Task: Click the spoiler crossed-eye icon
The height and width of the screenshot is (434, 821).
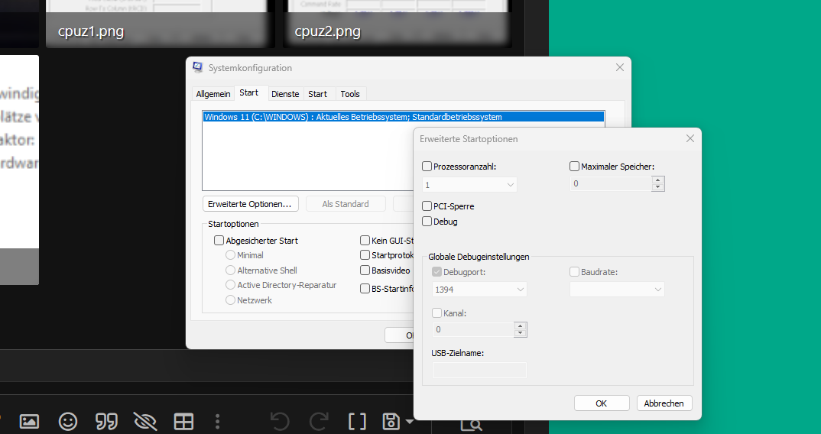Action: tap(145, 422)
